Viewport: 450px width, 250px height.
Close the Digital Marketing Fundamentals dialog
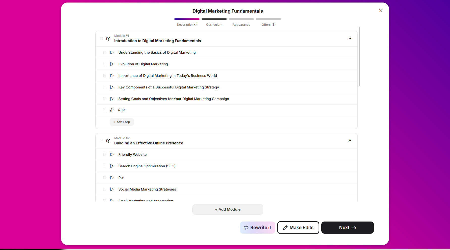381,11
